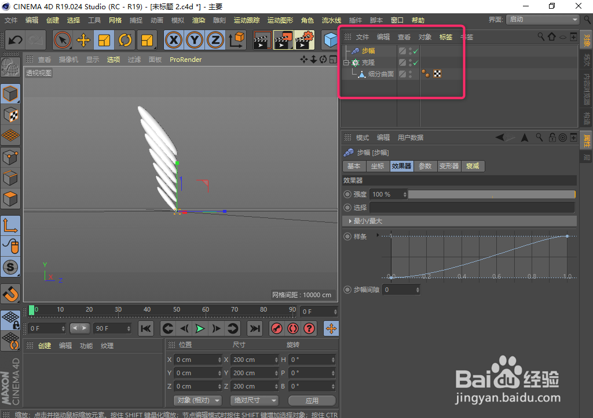Toggle Z axis lock
This screenshot has height=418, width=593.
(215, 40)
